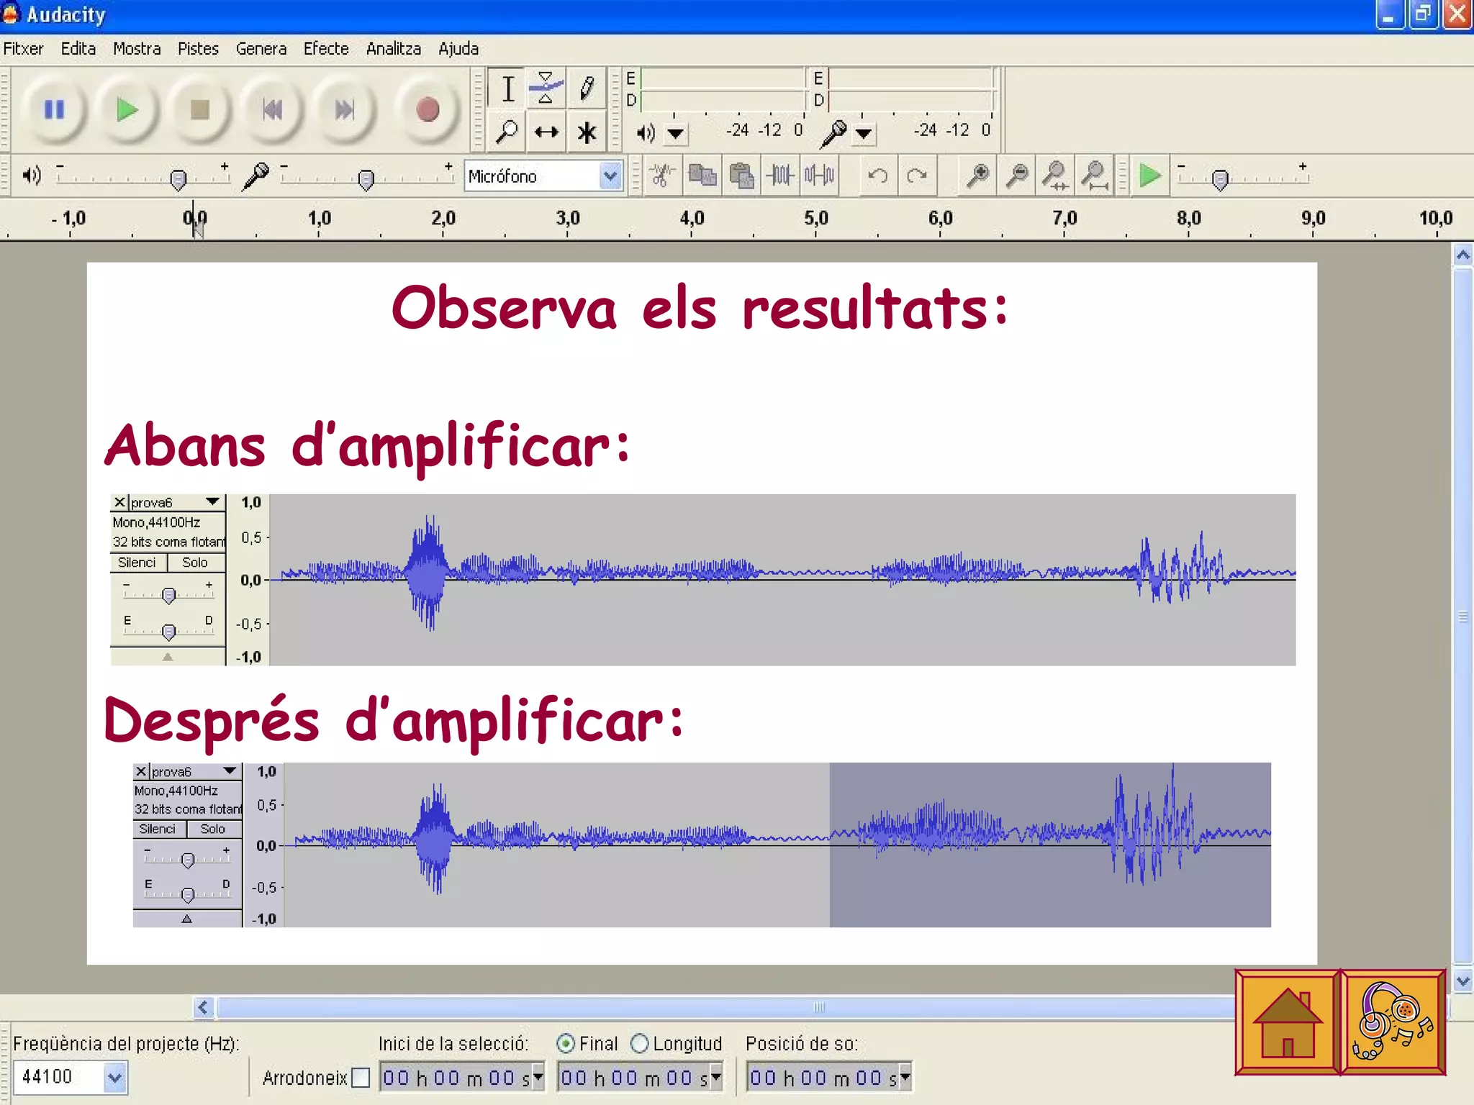Screen dimensions: 1474x1105
Task: Click the playback speed slider handle
Action: point(1220,179)
